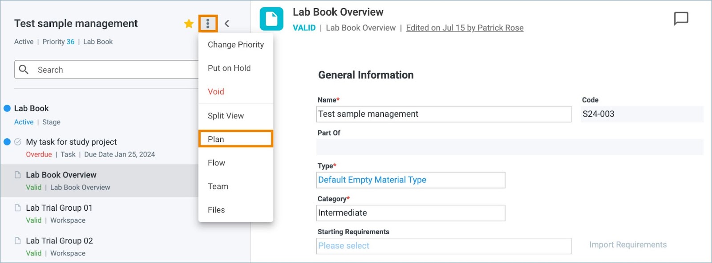Open the comments speech bubble icon
The height and width of the screenshot is (263, 712).
(x=681, y=19)
